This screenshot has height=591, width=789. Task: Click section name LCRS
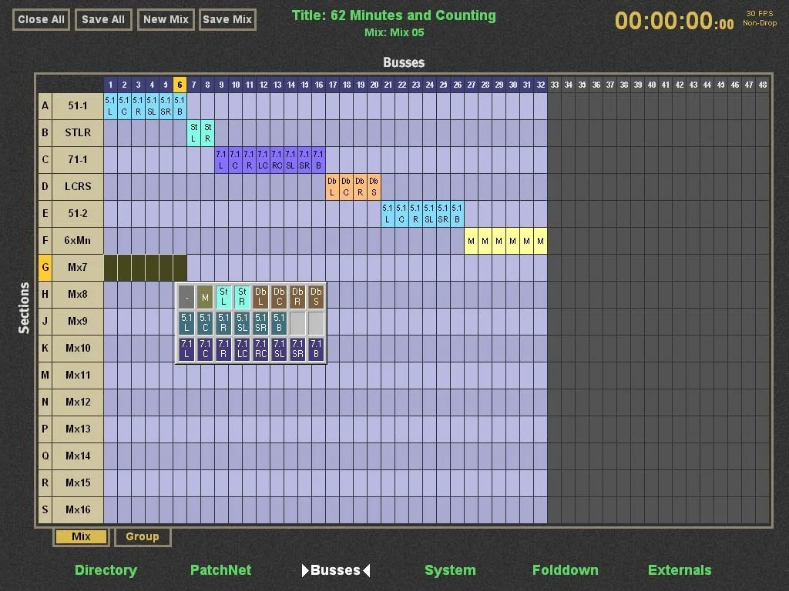78,186
